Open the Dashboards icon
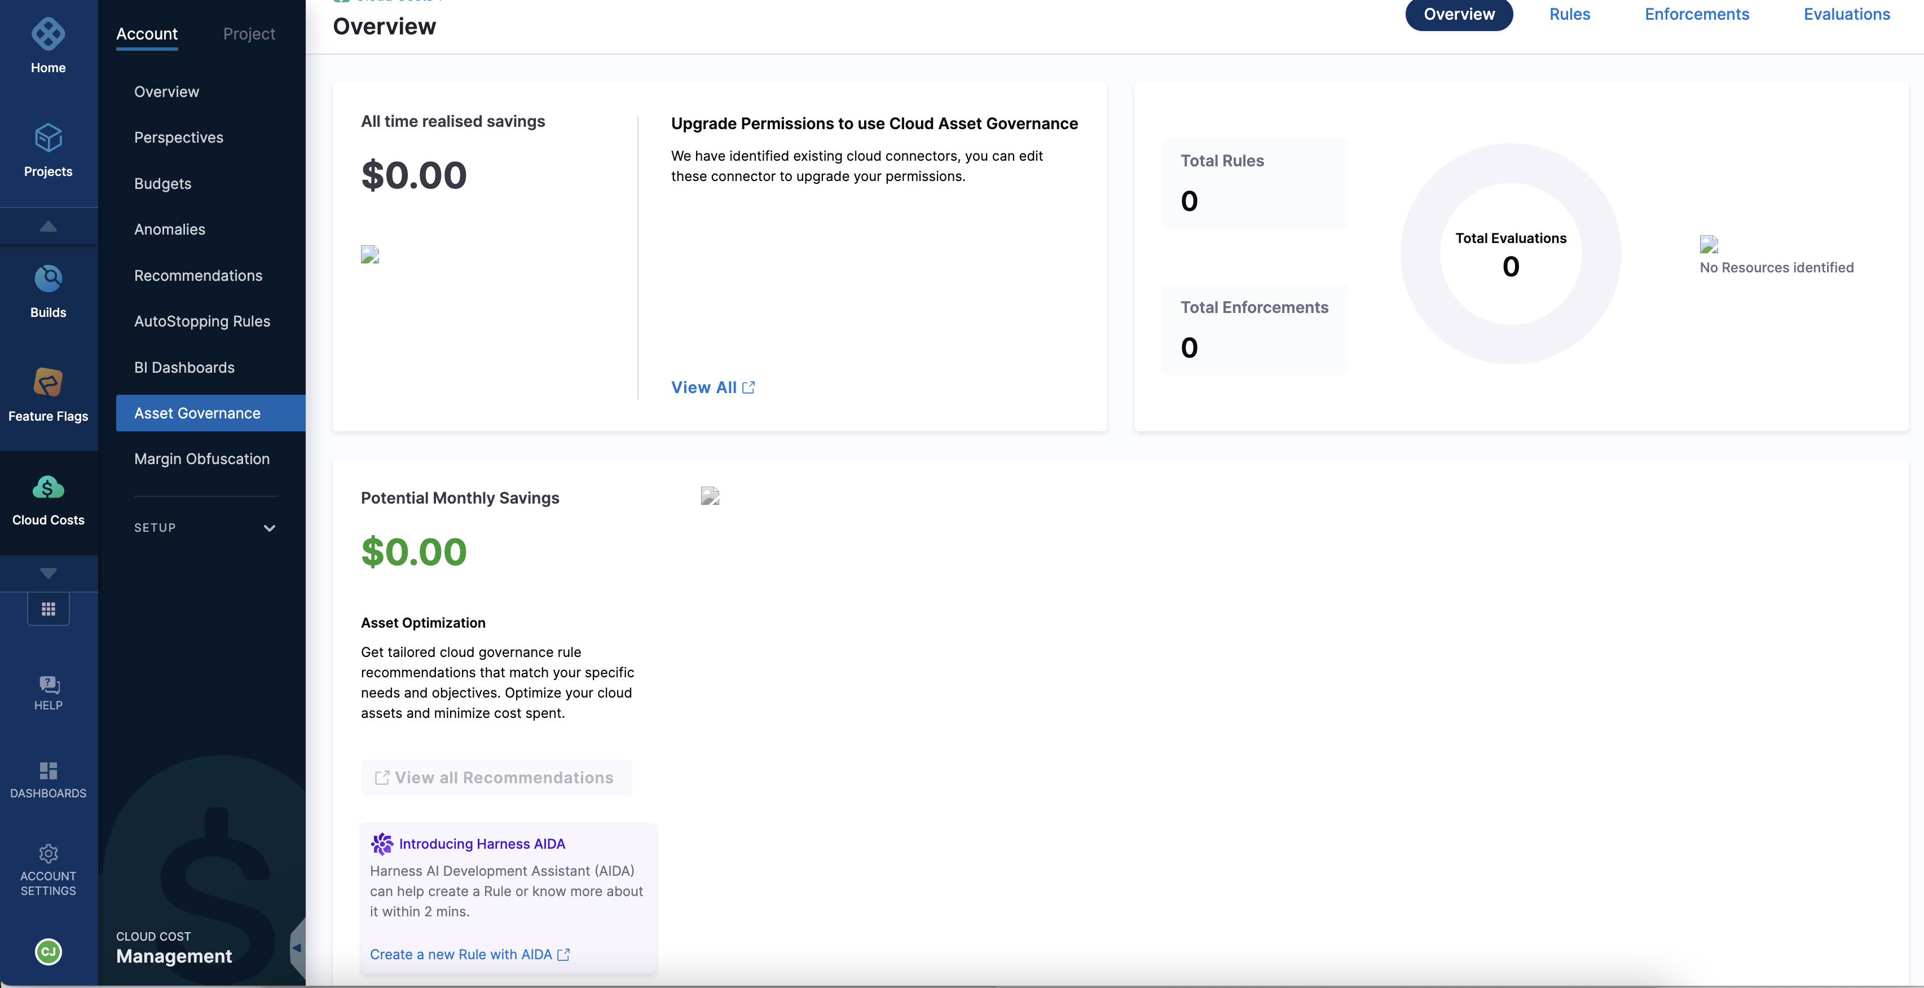The height and width of the screenshot is (988, 1924). point(48,771)
